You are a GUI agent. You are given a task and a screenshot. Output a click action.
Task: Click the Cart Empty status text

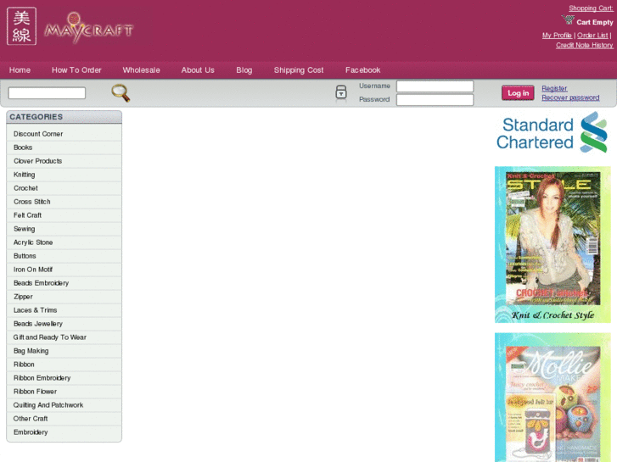(x=595, y=22)
